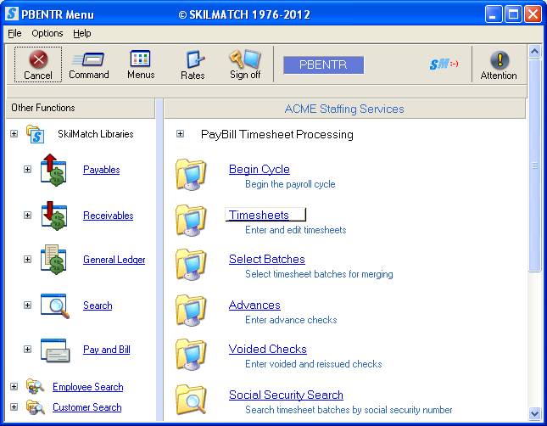Click the Attention exclamation icon
The height and width of the screenshot is (426, 547).
tap(500, 59)
